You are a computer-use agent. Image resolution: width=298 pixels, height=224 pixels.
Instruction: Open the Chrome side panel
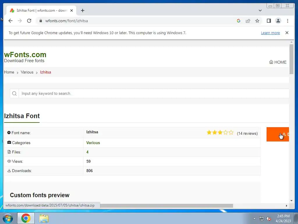point(269,21)
